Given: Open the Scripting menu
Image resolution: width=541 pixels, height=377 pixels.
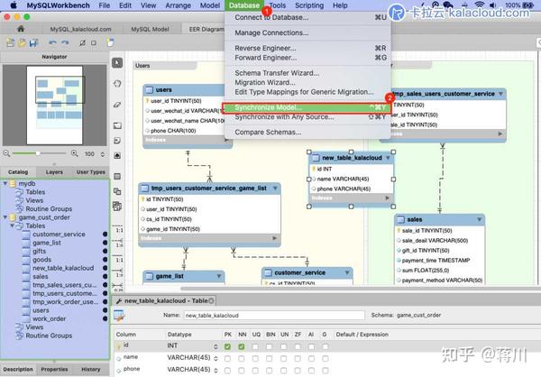Looking at the screenshot, I should 309,5.
